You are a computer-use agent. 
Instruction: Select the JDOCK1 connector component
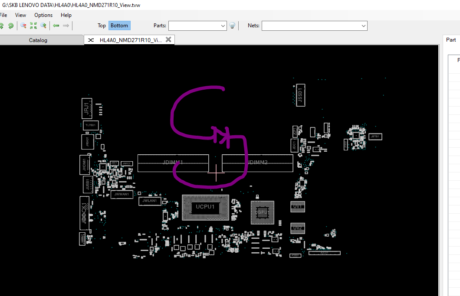coord(85,213)
